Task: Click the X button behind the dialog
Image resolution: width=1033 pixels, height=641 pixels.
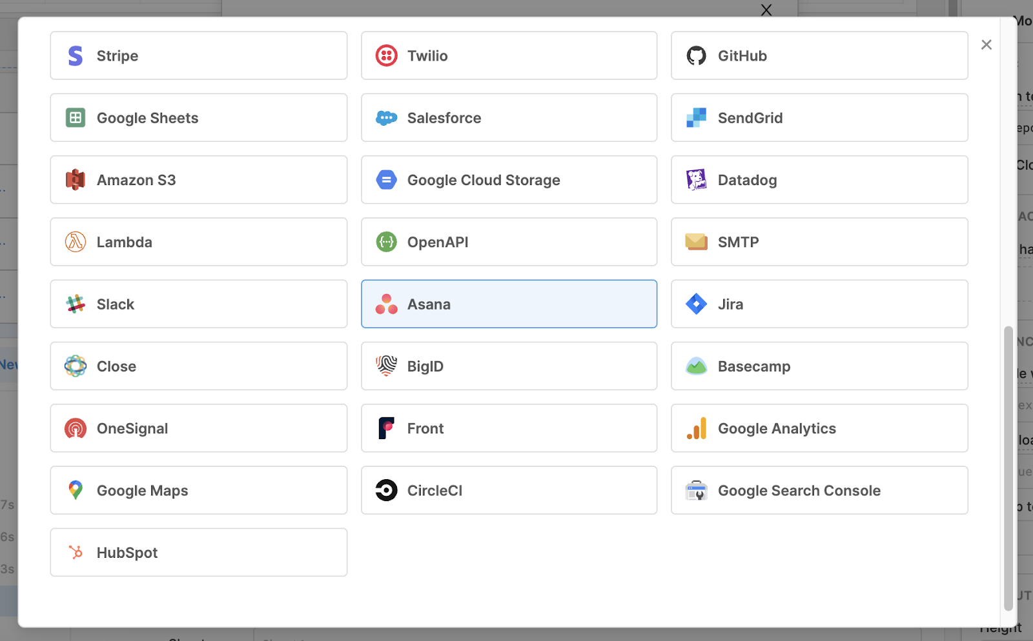Action: pyautogui.click(x=766, y=9)
